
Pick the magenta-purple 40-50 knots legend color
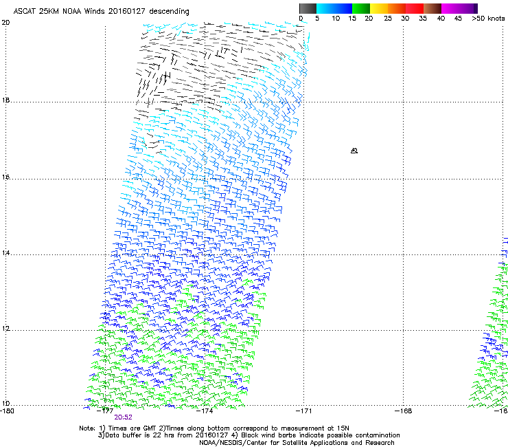coord(459,8)
